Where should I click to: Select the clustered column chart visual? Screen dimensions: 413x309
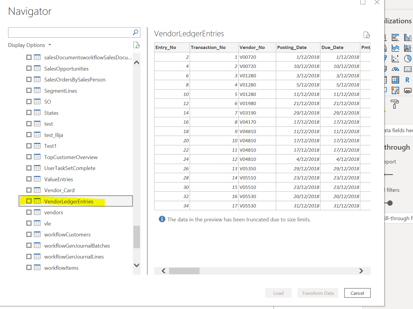[408, 37]
